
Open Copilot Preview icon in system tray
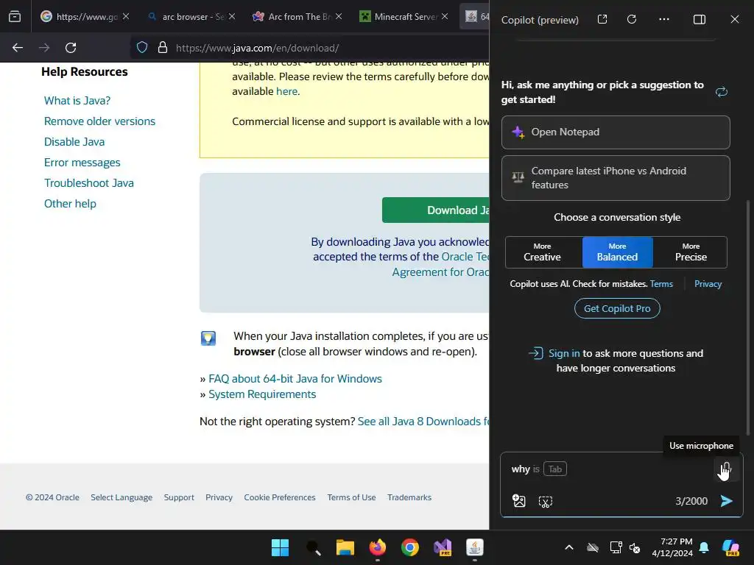click(x=730, y=547)
